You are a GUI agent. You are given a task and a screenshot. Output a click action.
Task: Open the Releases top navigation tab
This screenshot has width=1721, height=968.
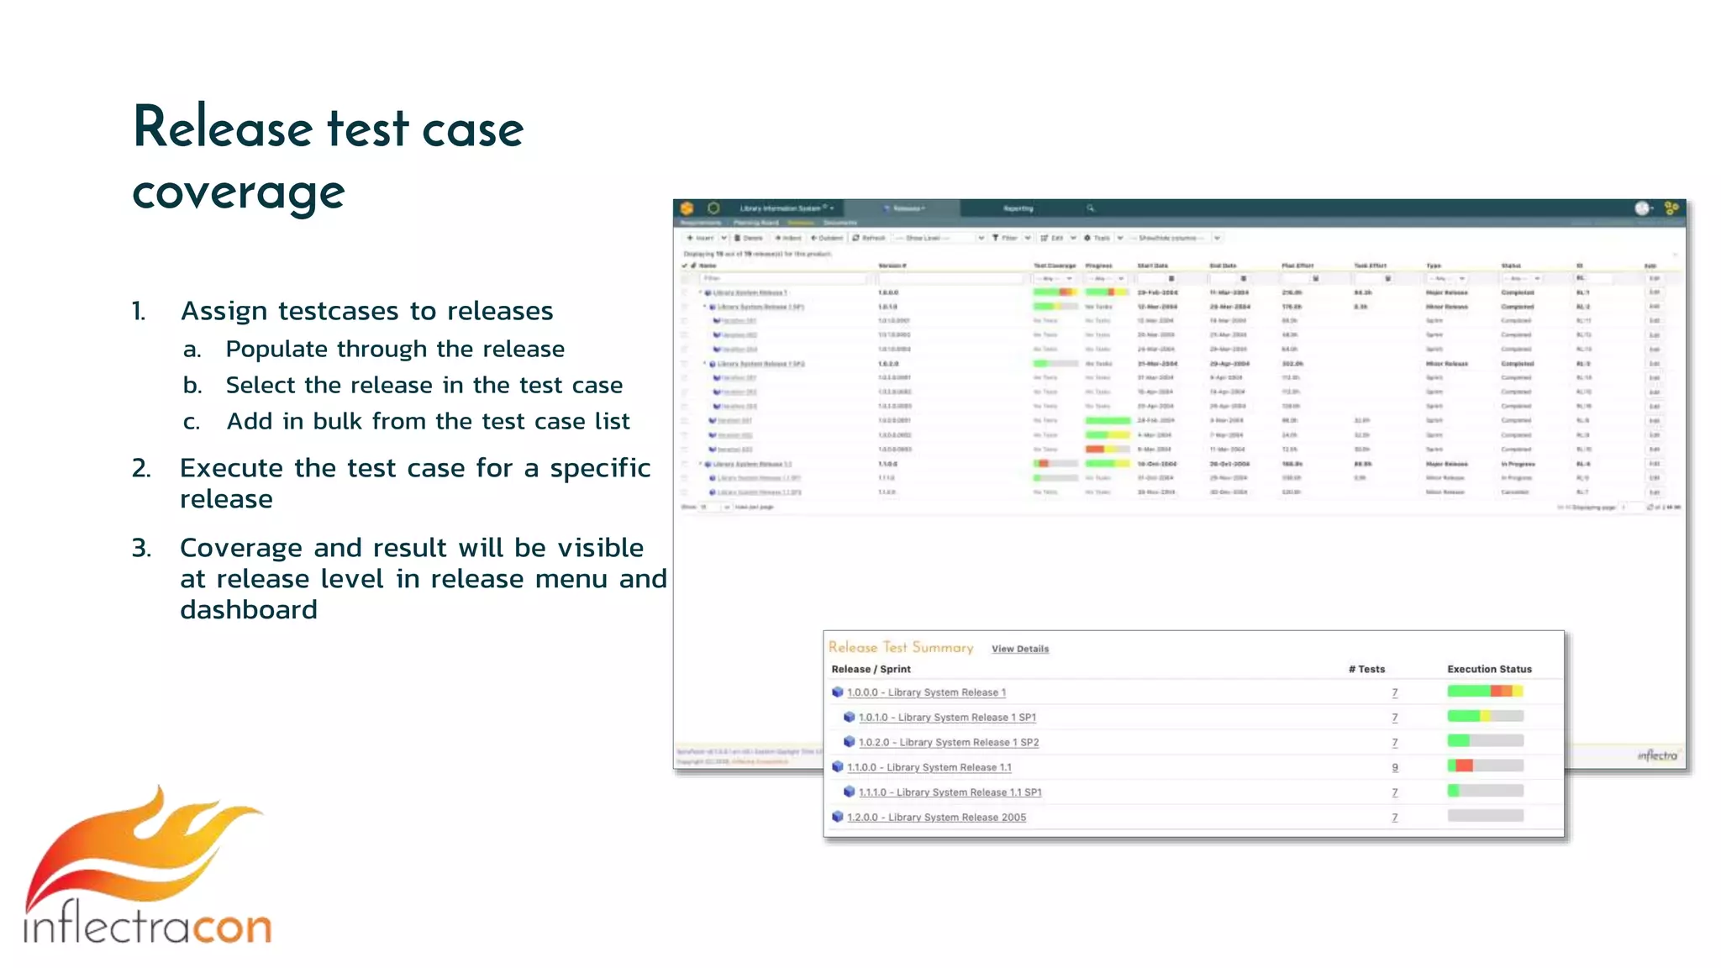click(x=904, y=208)
